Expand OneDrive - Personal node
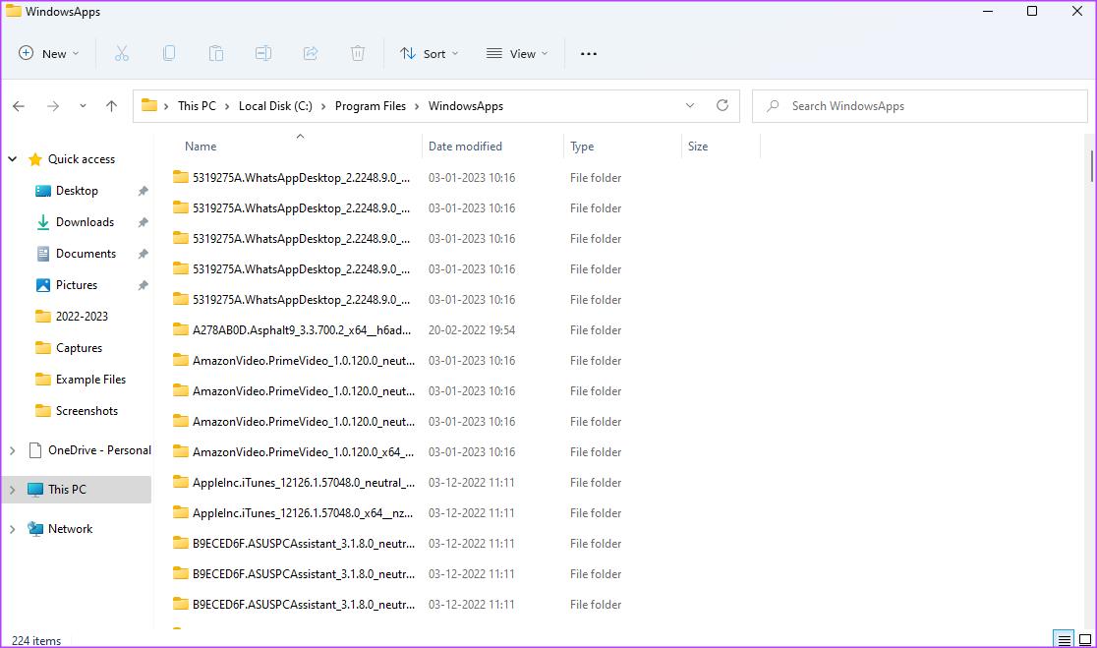Viewport: 1097px width, 648px height. tap(12, 450)
